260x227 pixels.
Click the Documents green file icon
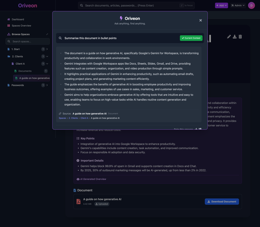click(x=15, y=71)
